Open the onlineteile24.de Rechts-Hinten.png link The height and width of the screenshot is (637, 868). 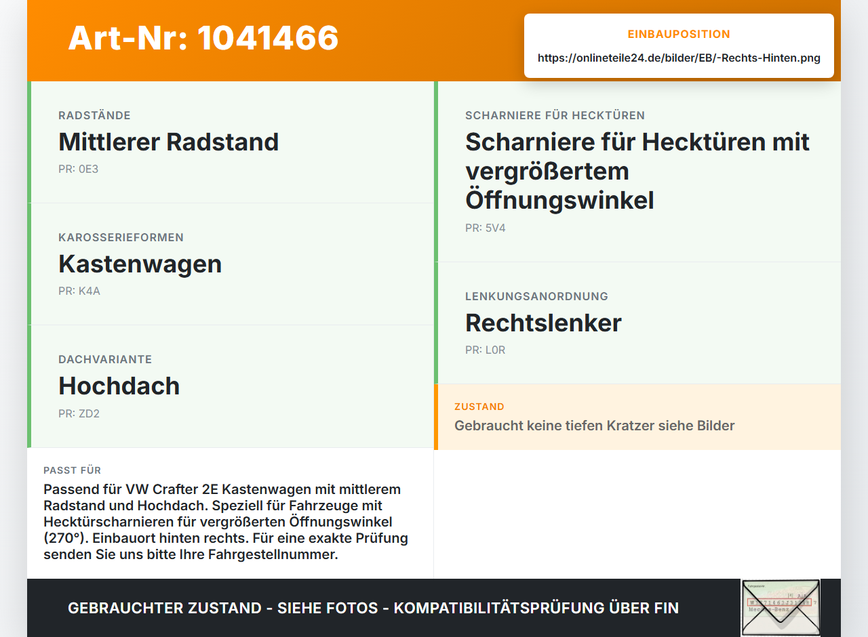pos(679,58)
